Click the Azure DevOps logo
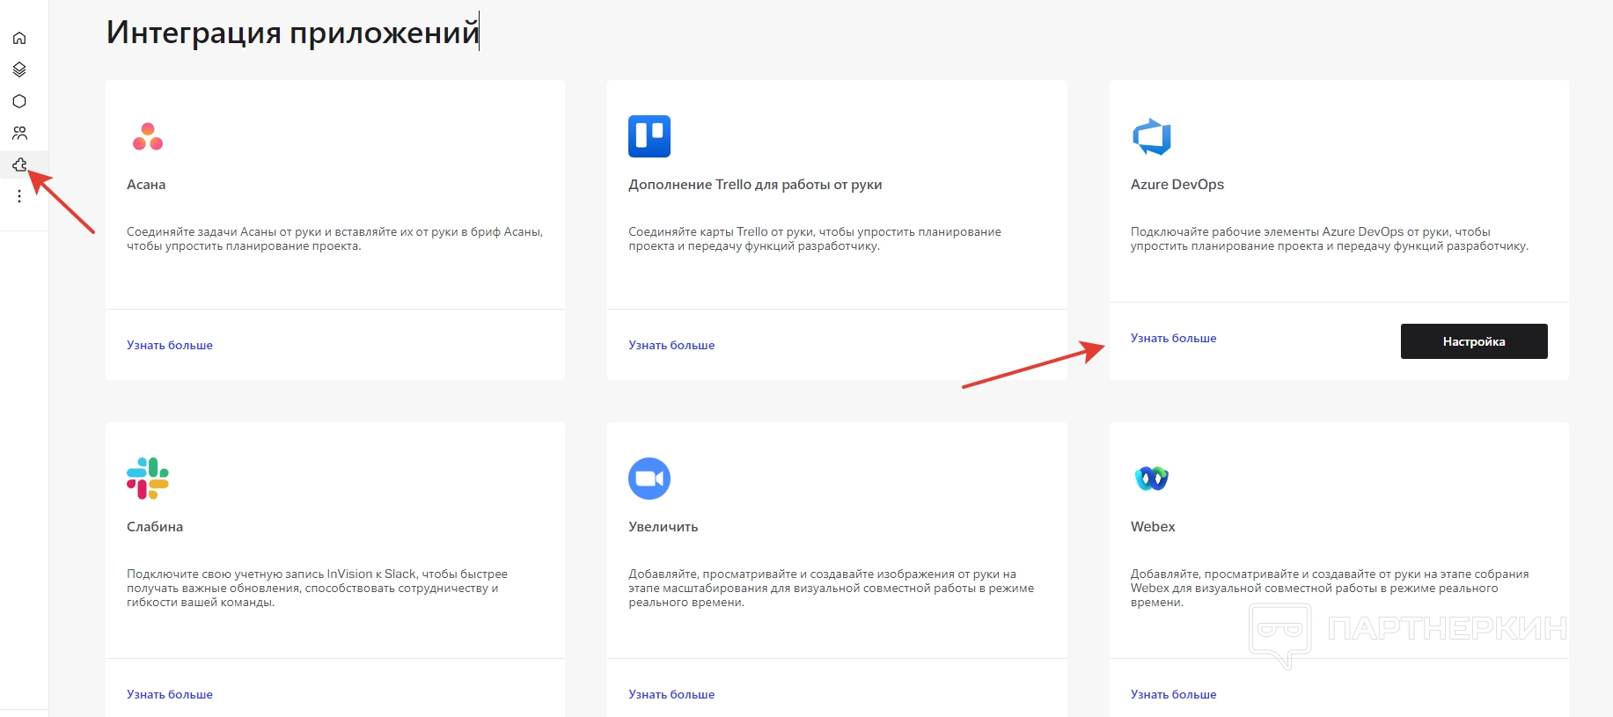 tap(1152, 136)
